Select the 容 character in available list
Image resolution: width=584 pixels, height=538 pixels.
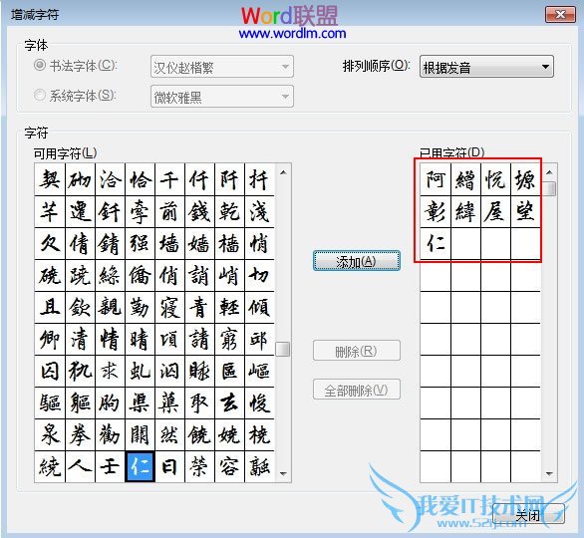coord(229,466)
